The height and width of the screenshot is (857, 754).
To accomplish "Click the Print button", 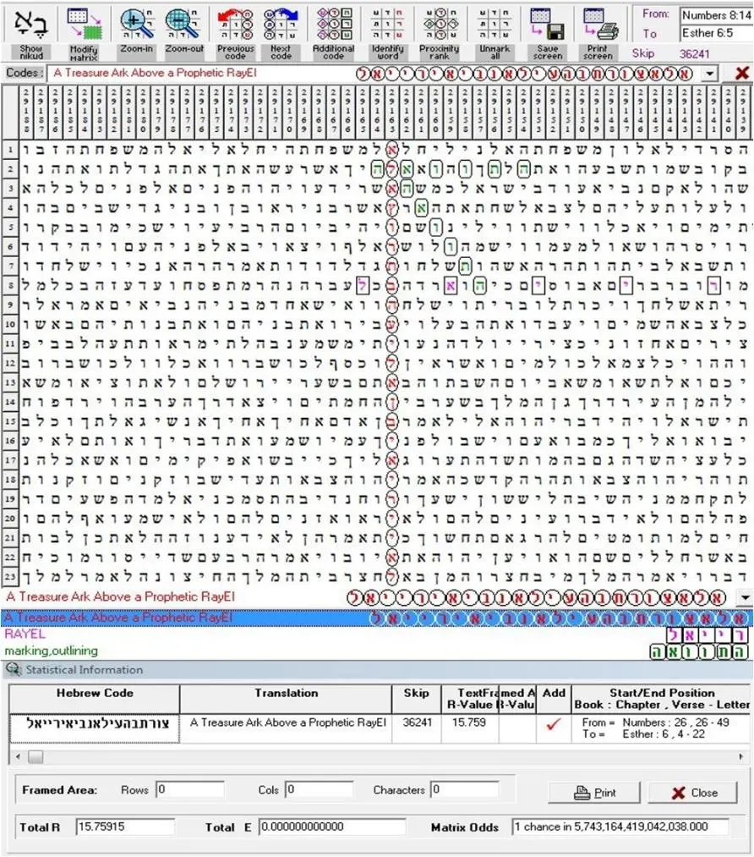I will (594, 793).
